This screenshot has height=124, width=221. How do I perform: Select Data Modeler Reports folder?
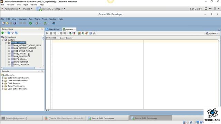18,81
